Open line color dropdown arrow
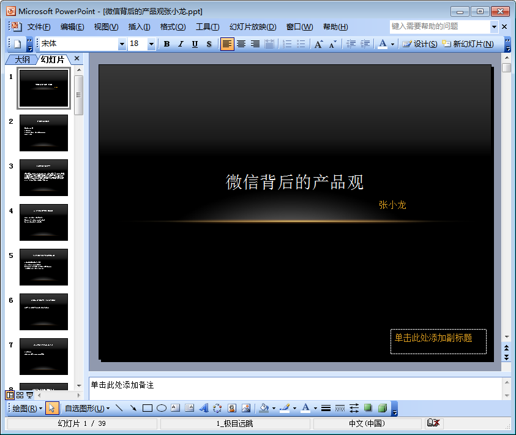This screenshot has width=516, height=435. click(294, 409)
